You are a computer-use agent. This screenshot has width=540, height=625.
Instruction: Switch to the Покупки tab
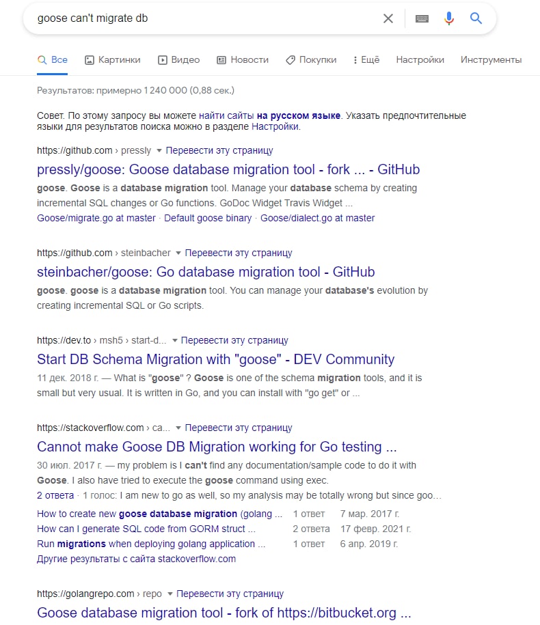click(x=311, y=60)
